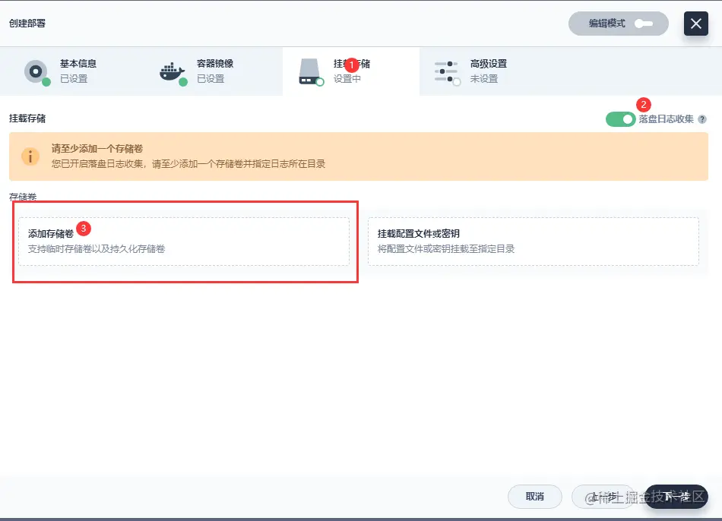Click the alert text starting with 您已开启落盘日志收集

point(188,164)
